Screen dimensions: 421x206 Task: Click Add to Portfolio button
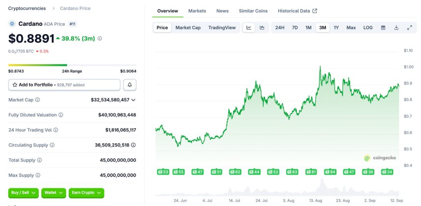coord(64,85)
